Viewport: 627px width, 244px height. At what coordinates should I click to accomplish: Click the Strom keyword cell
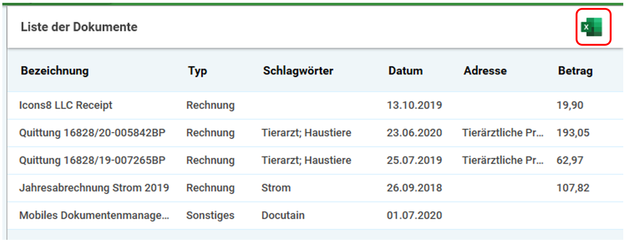[276, 188]
